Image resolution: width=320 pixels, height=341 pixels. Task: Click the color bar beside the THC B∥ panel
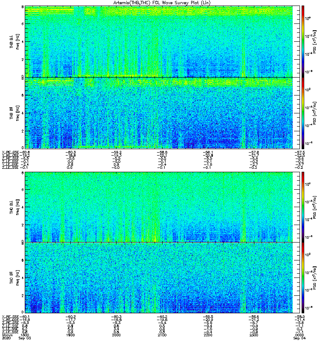click(303, 278)
